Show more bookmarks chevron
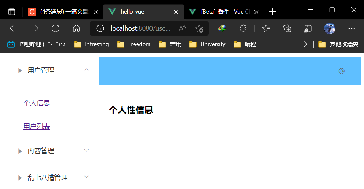 [305, 44]
